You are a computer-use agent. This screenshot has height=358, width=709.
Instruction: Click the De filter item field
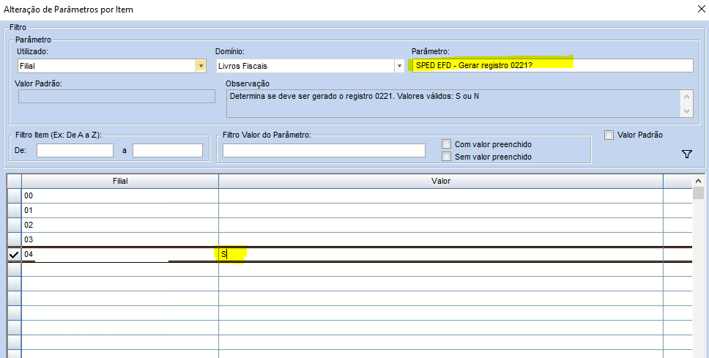(75, 150)
